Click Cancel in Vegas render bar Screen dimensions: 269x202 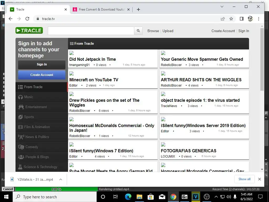tap(8, 189)
